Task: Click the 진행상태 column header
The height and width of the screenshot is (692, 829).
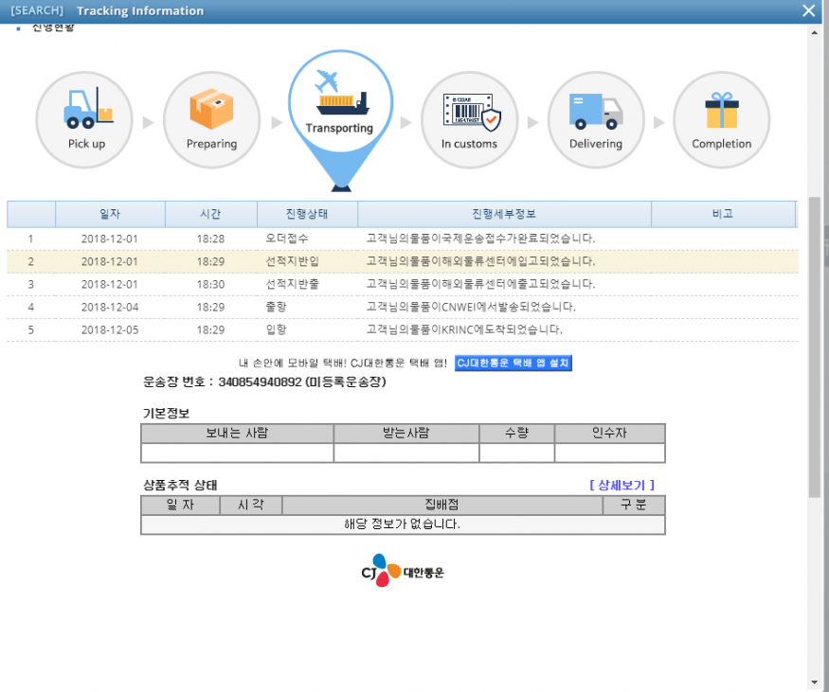Action: 307,215
